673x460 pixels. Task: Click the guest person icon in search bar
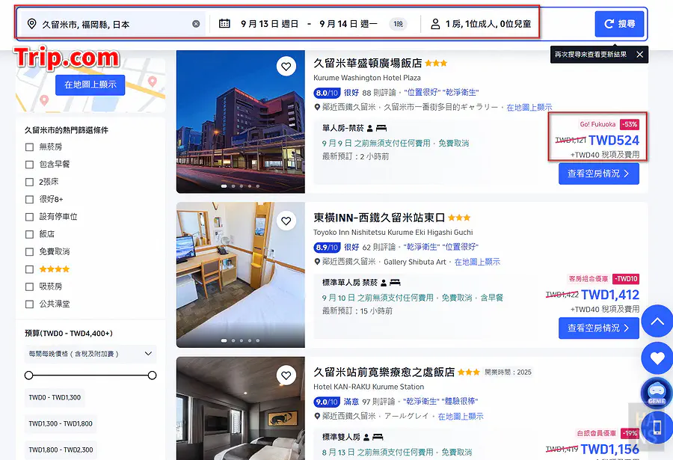pos(435,24)
